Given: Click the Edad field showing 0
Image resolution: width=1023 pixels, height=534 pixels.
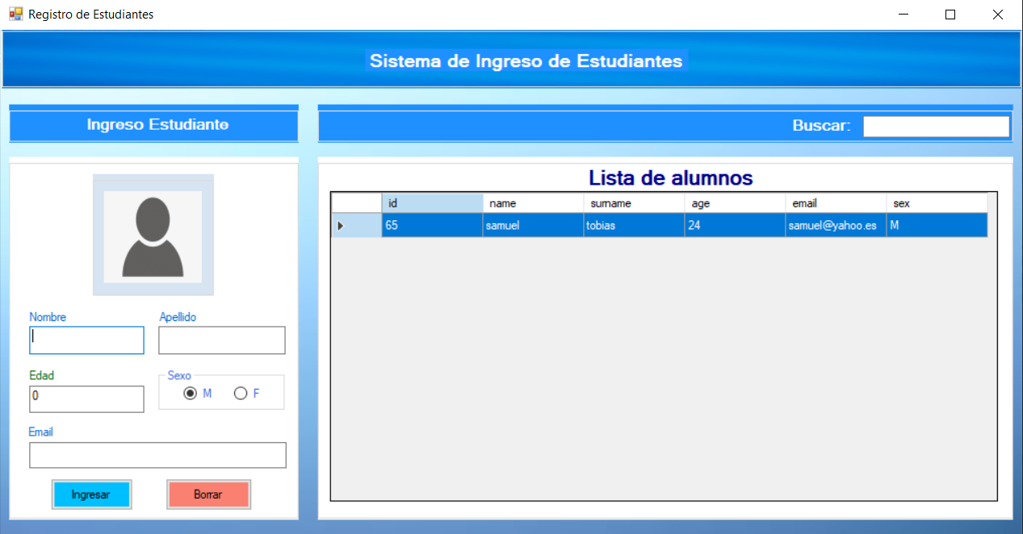Looking at the screenshot, I should pyautogui.click(x=86, y=398).
